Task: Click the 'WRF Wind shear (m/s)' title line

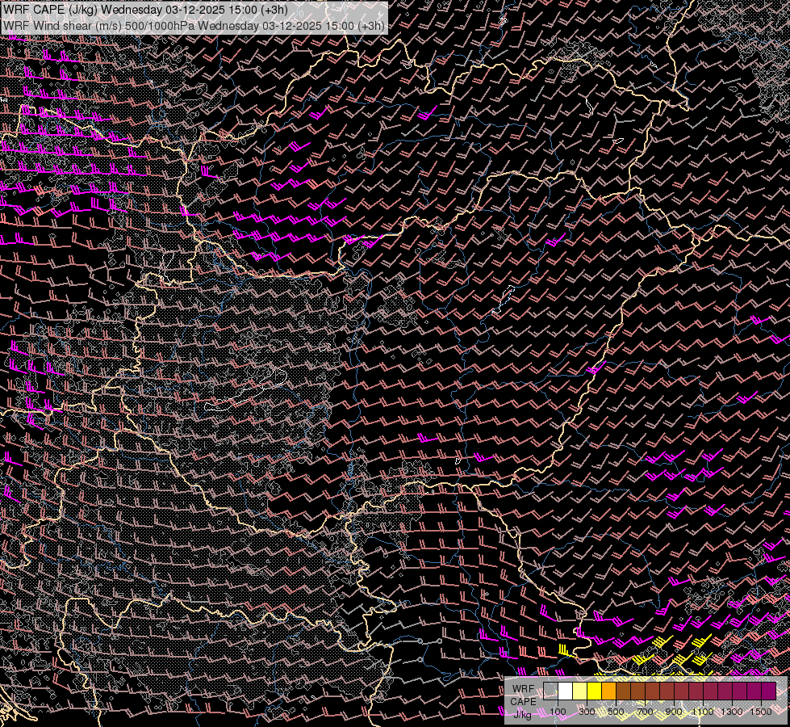Action: click(194, 25)
